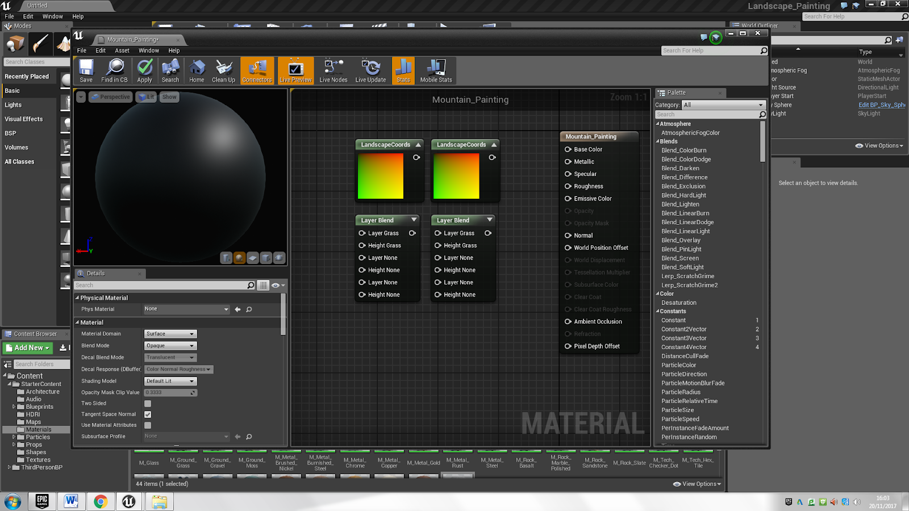This screenshot has height=511, width=909.
Task: Toggle Mobile Stats button
Action: (x=436, y=71)
